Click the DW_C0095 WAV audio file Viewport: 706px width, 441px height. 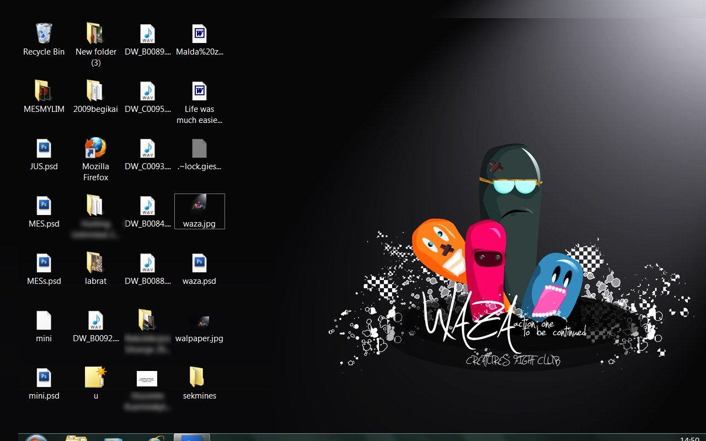[x=147, y=92]
